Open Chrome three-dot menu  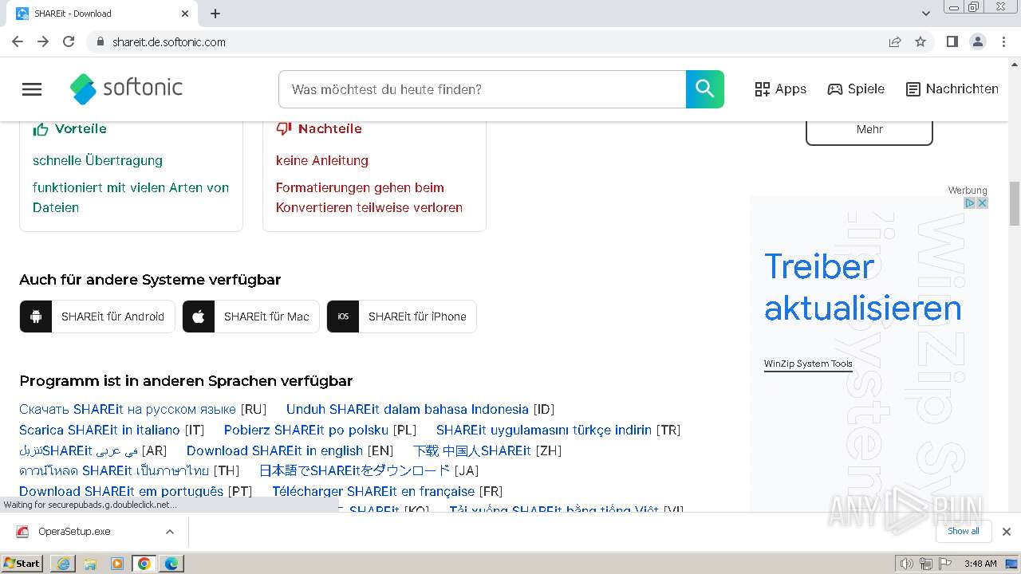click(x=1004, y=41)
